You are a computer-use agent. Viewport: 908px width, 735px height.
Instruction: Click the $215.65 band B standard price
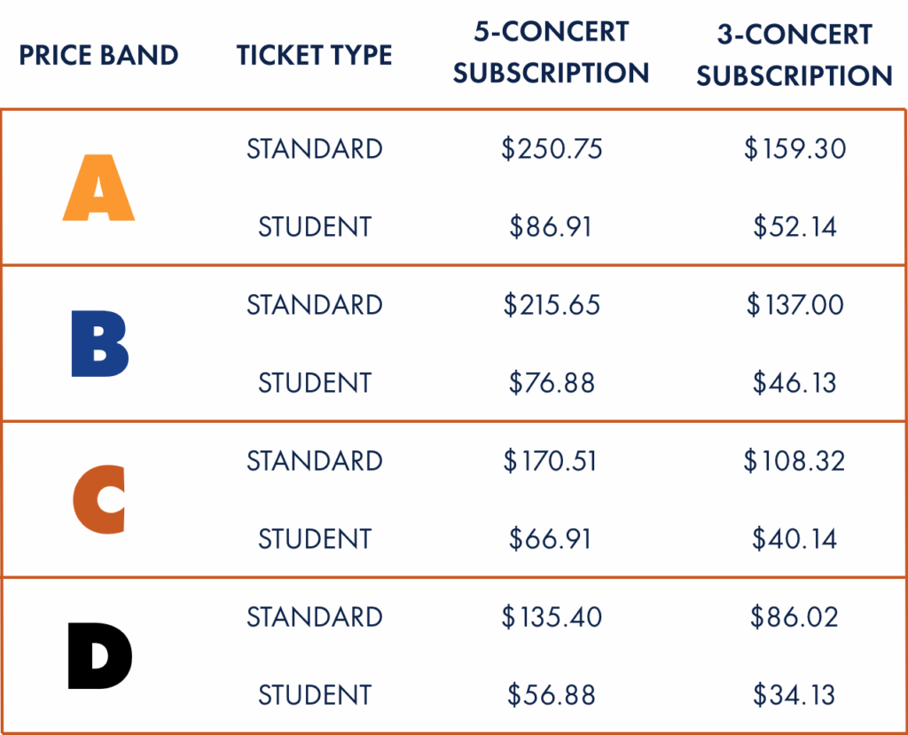pos(551,305)
